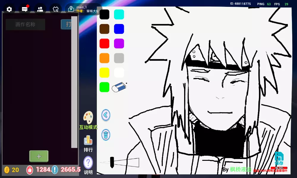Screen dimensions: 297x178
Task: Pick the blue color swatch
Action: [119, 29]
